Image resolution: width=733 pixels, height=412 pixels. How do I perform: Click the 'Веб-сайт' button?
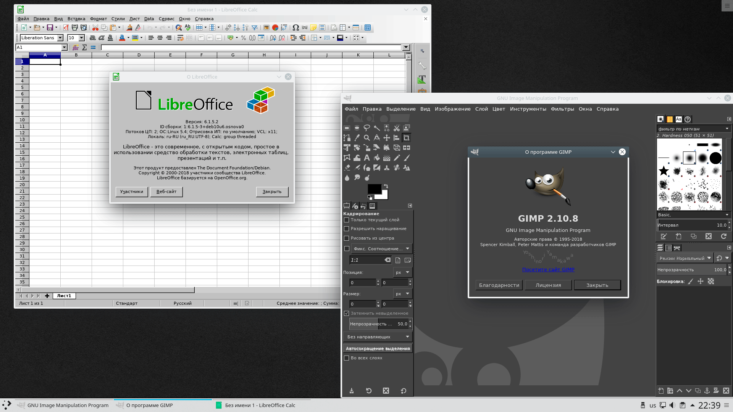click(x=166, y=192)
